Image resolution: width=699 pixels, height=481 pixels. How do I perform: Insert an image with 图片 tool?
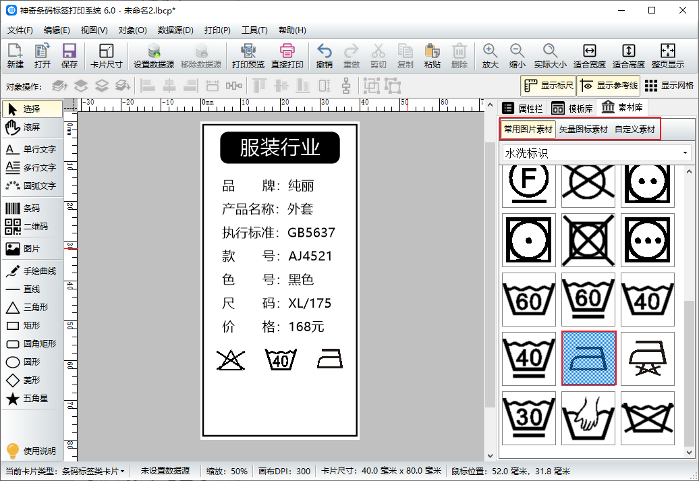point(32,249)
